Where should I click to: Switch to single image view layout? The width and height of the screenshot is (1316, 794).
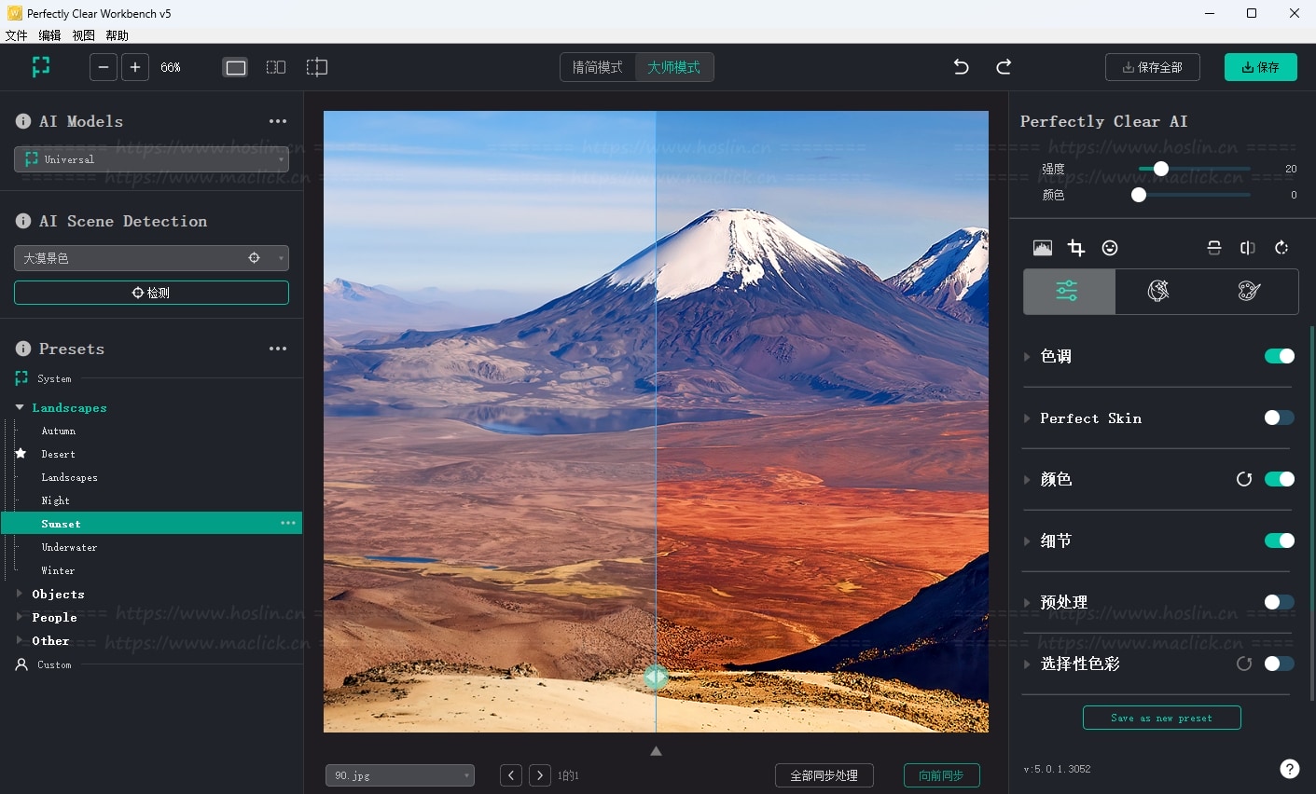tap(236, 67)
